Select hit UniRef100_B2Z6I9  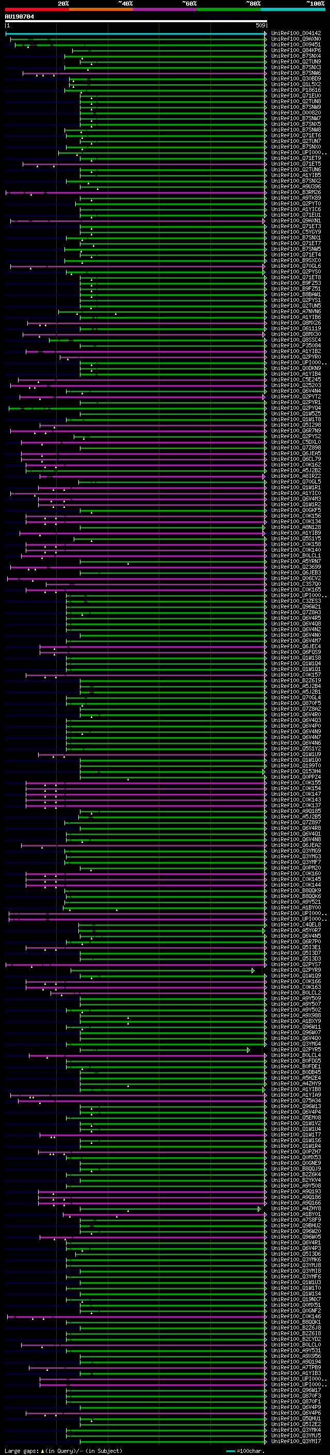pyautogui.click(x=296, y=680)
